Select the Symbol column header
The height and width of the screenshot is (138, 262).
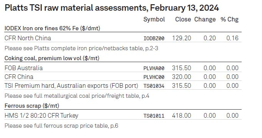pos(154,20)
